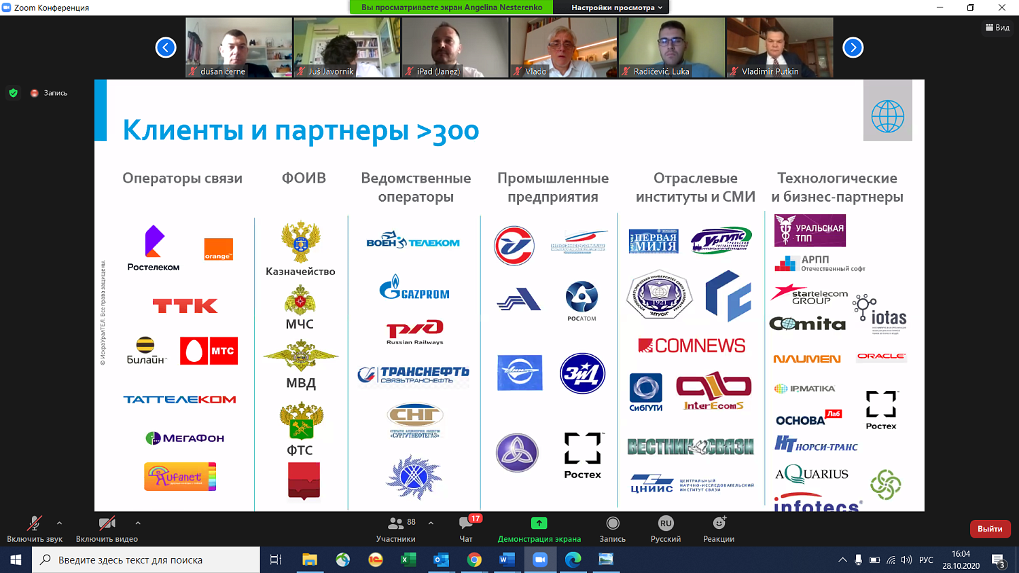The width and height of the screenshot is (1019, 573).
Task: Click the ФОИВ column heading
Action: (304, 178)
